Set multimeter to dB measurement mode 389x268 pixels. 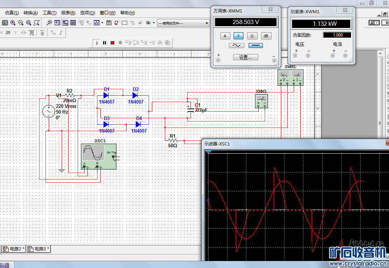(x=265, y=36)
